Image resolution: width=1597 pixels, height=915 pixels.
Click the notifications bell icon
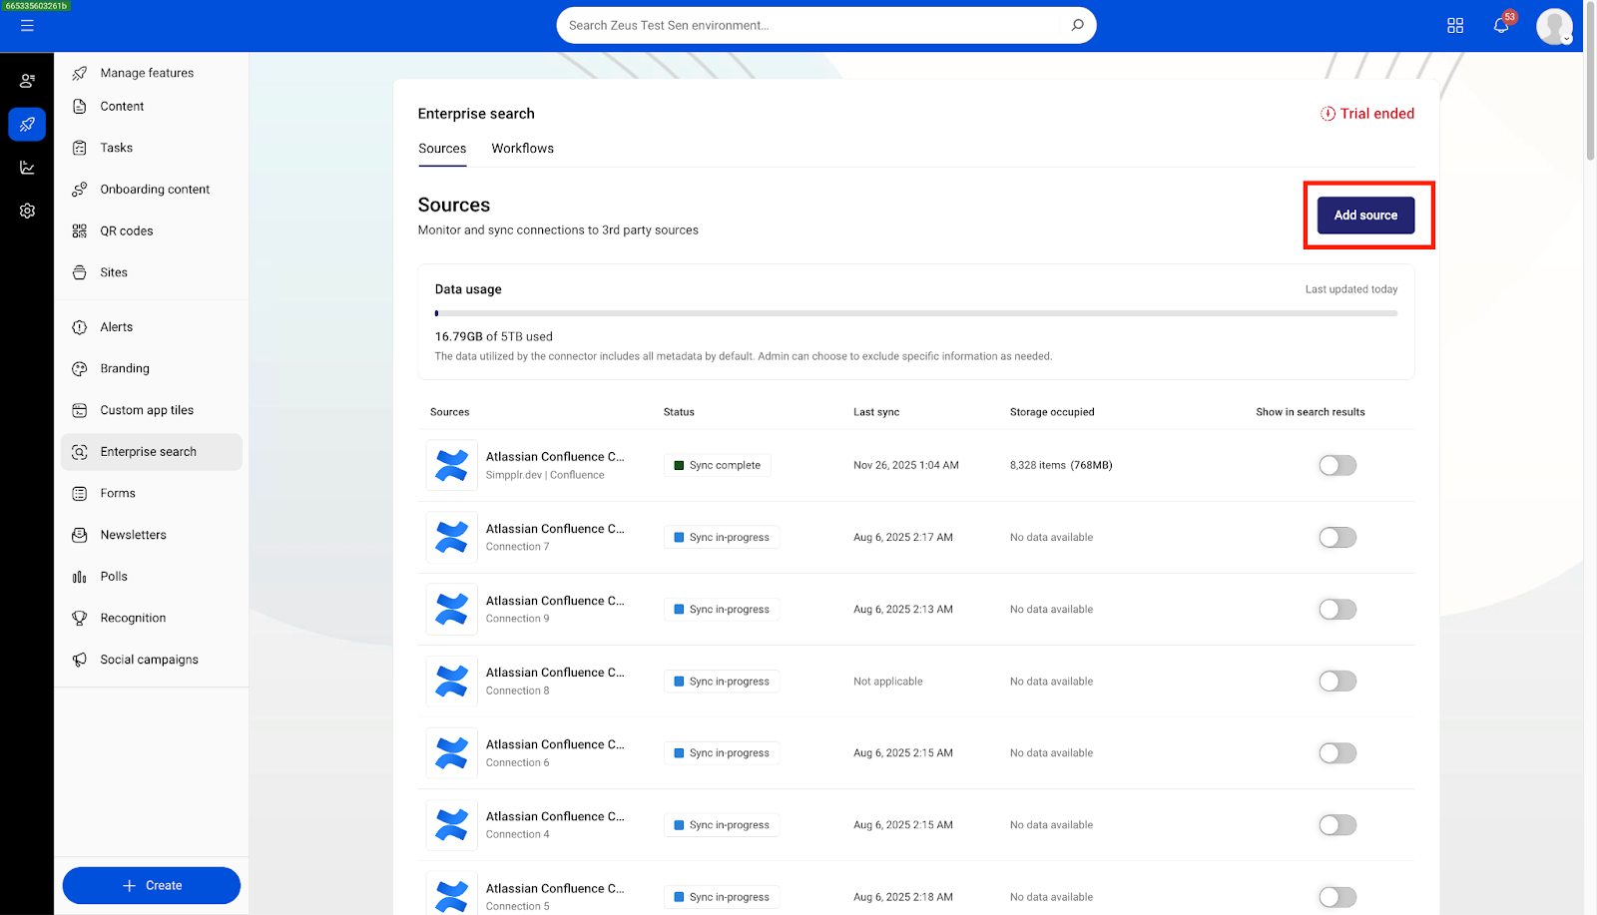tap(1500, 26)
